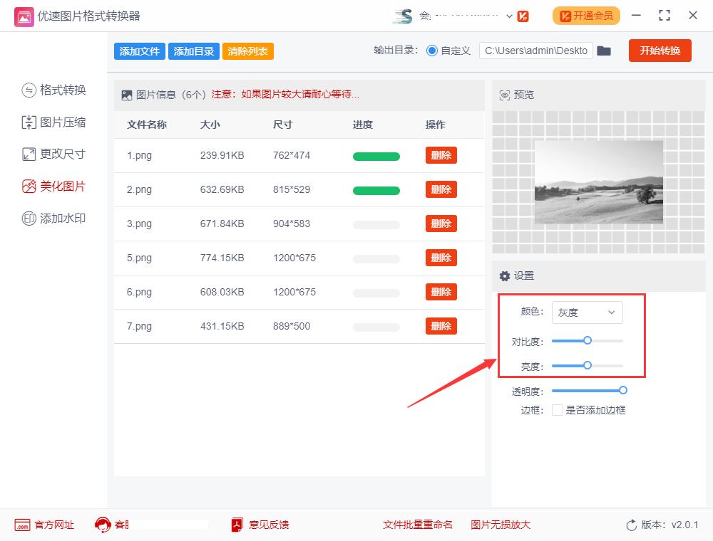Image resolution: width=713 pixels, height=541 pixels.
Task: Click the folder browse icon next to output path
Action: [604, 51]
